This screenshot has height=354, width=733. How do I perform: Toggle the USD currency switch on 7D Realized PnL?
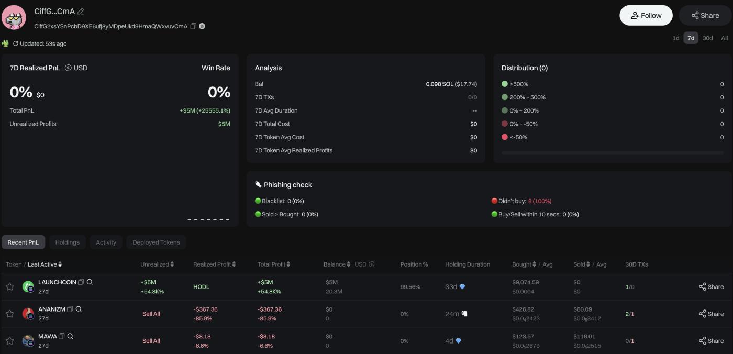[68, 68]
